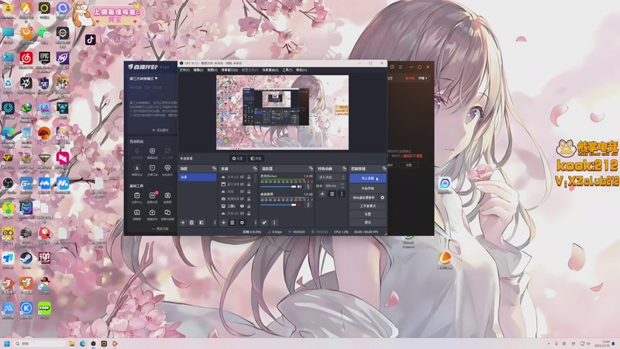Open advanced audio properties gear icon in mixer
620x349 pixels.
tap(264, 223)
